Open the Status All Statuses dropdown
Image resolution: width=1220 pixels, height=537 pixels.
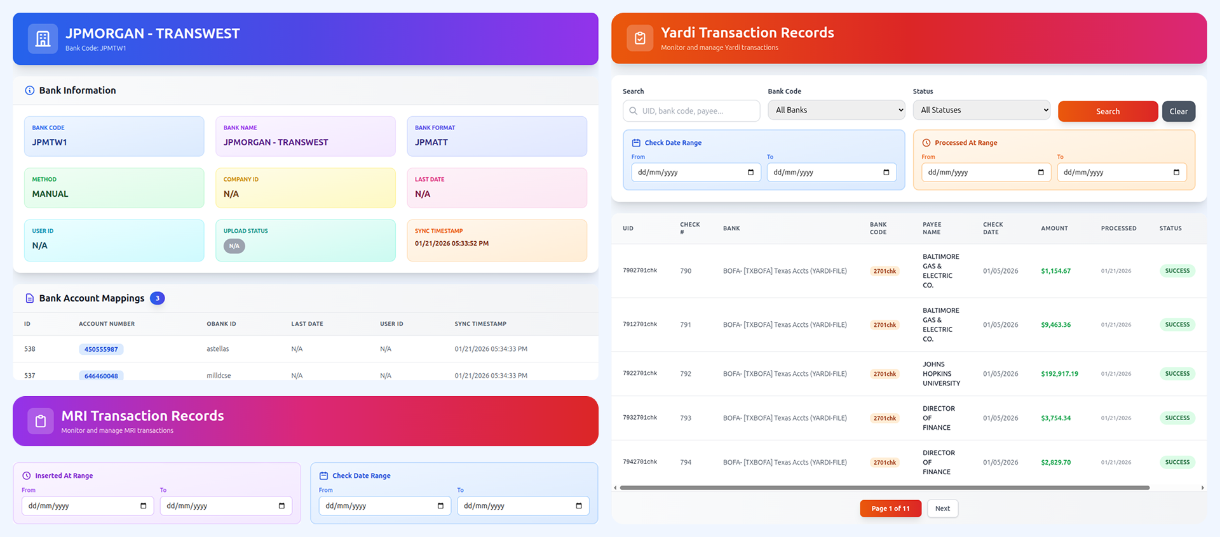click(x=982, y=110)
